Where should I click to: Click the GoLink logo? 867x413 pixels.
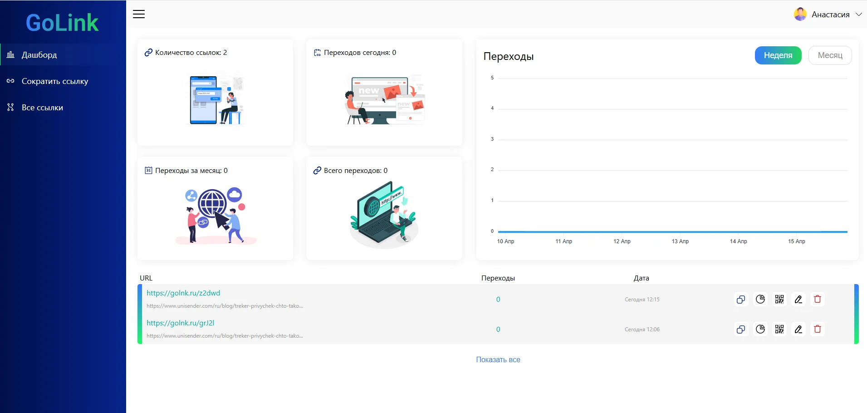62,23
